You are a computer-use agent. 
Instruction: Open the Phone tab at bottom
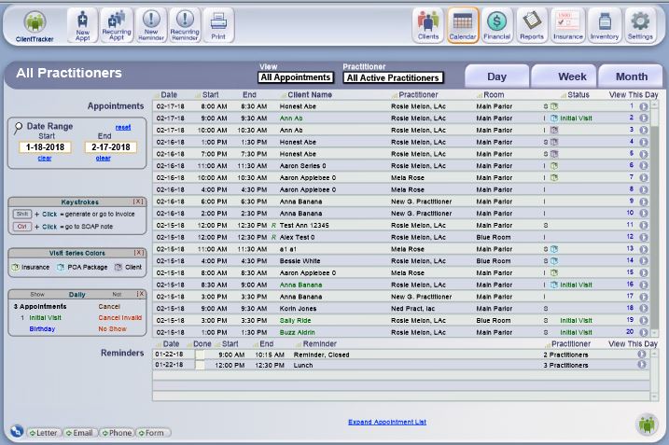point(117,433)
